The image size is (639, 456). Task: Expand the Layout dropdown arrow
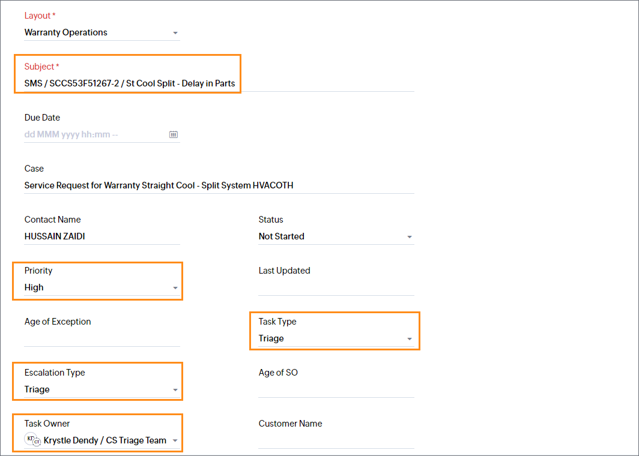[x=175, y=33]
